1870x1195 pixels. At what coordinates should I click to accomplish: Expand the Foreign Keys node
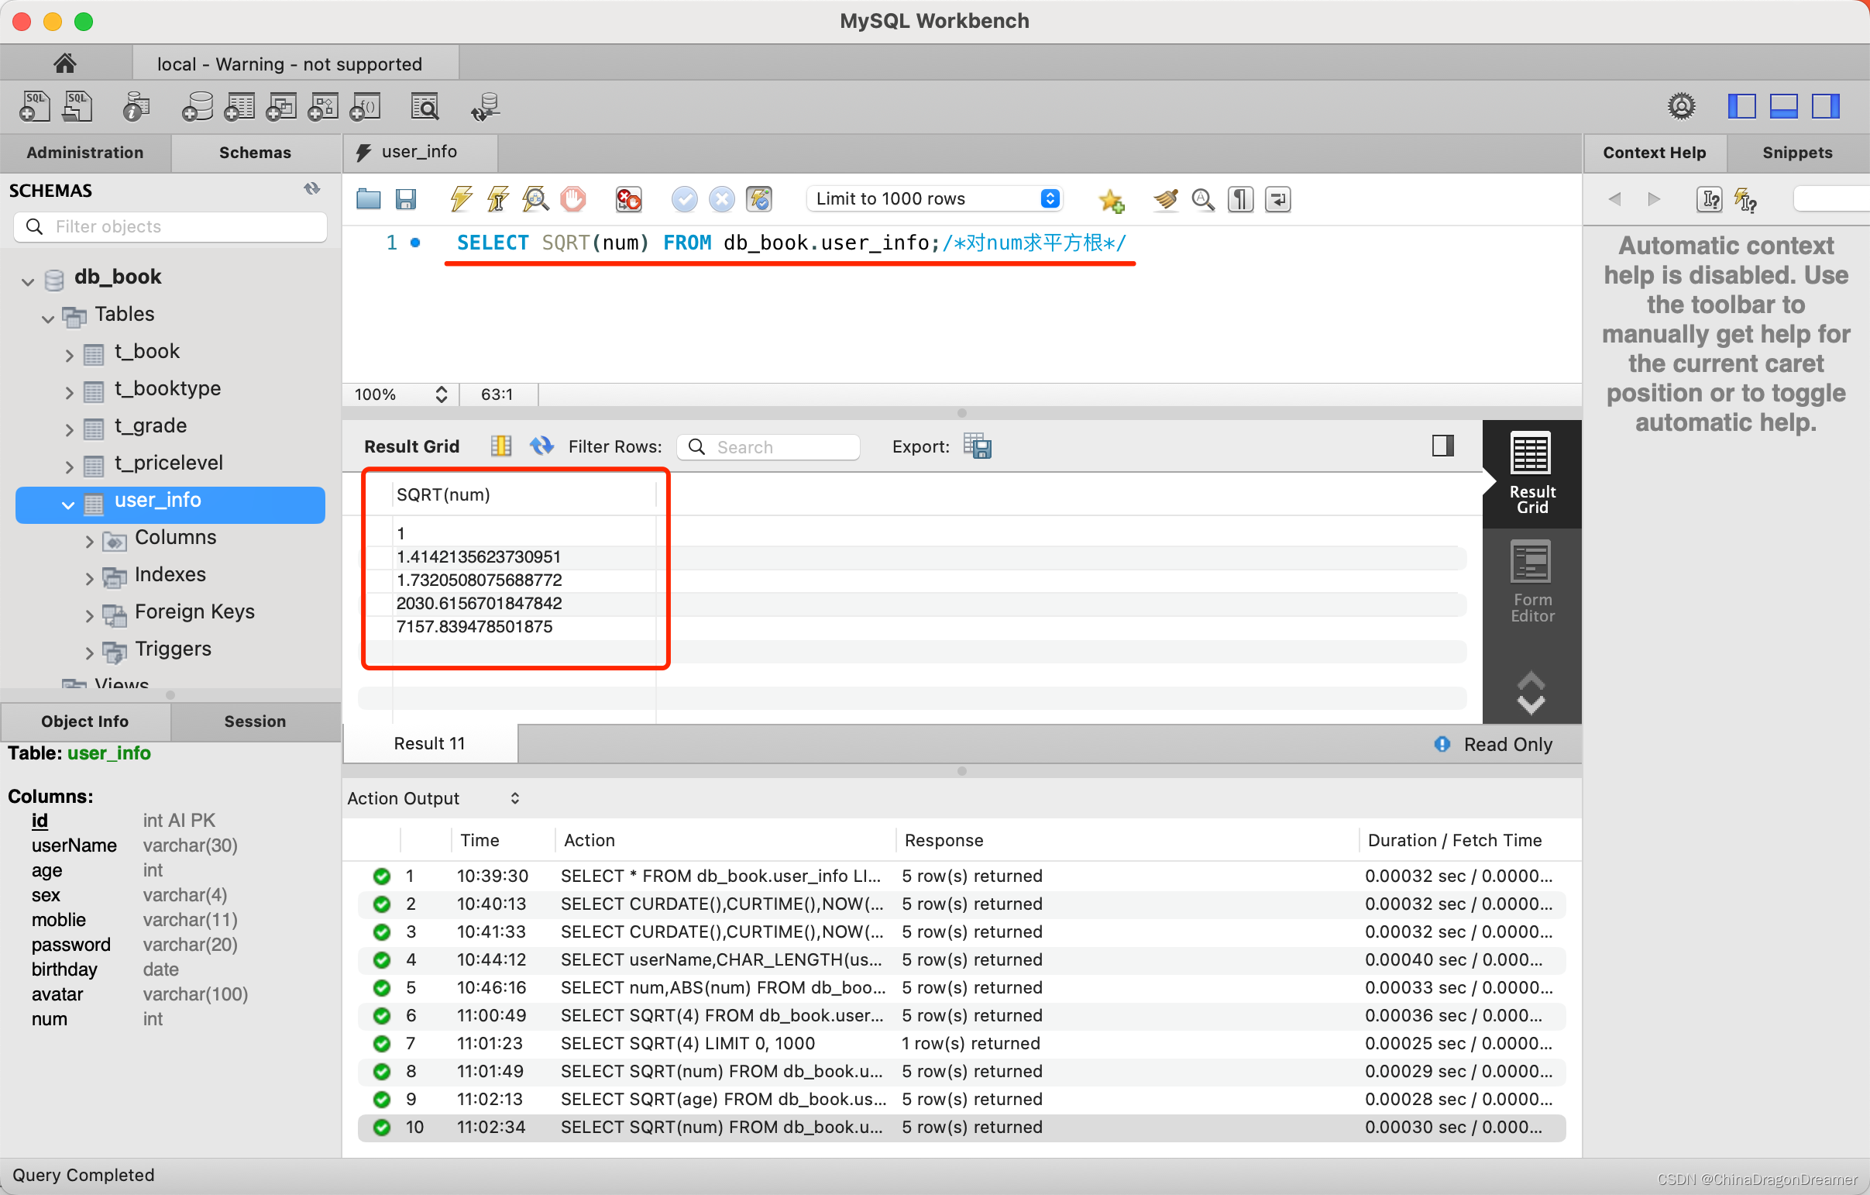pyautogui.click(x=89, y=615)
